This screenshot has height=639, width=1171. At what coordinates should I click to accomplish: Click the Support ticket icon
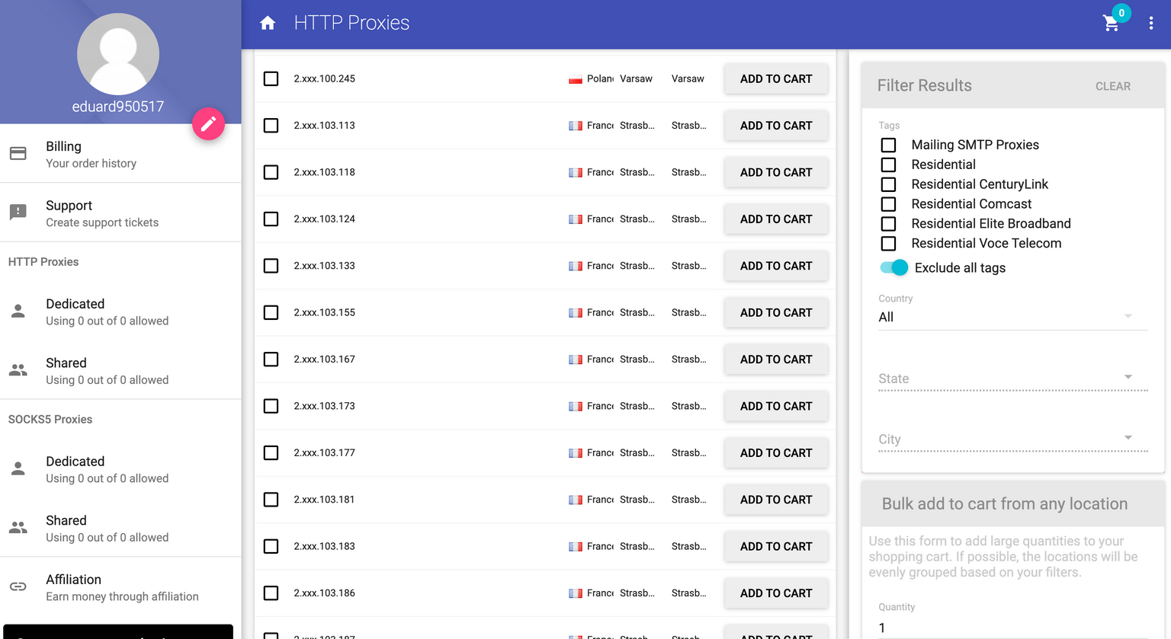[x=18, y=212]
